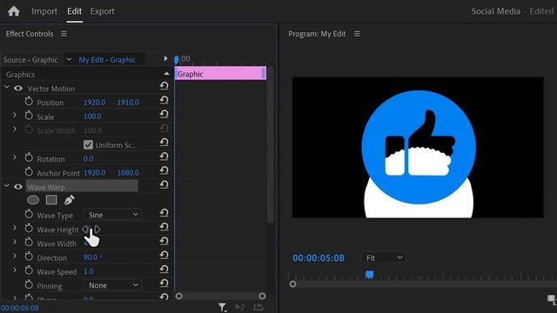Expand the Rotation parameter
The width and height of the screenshot is (557, 313).
point(15,157)
